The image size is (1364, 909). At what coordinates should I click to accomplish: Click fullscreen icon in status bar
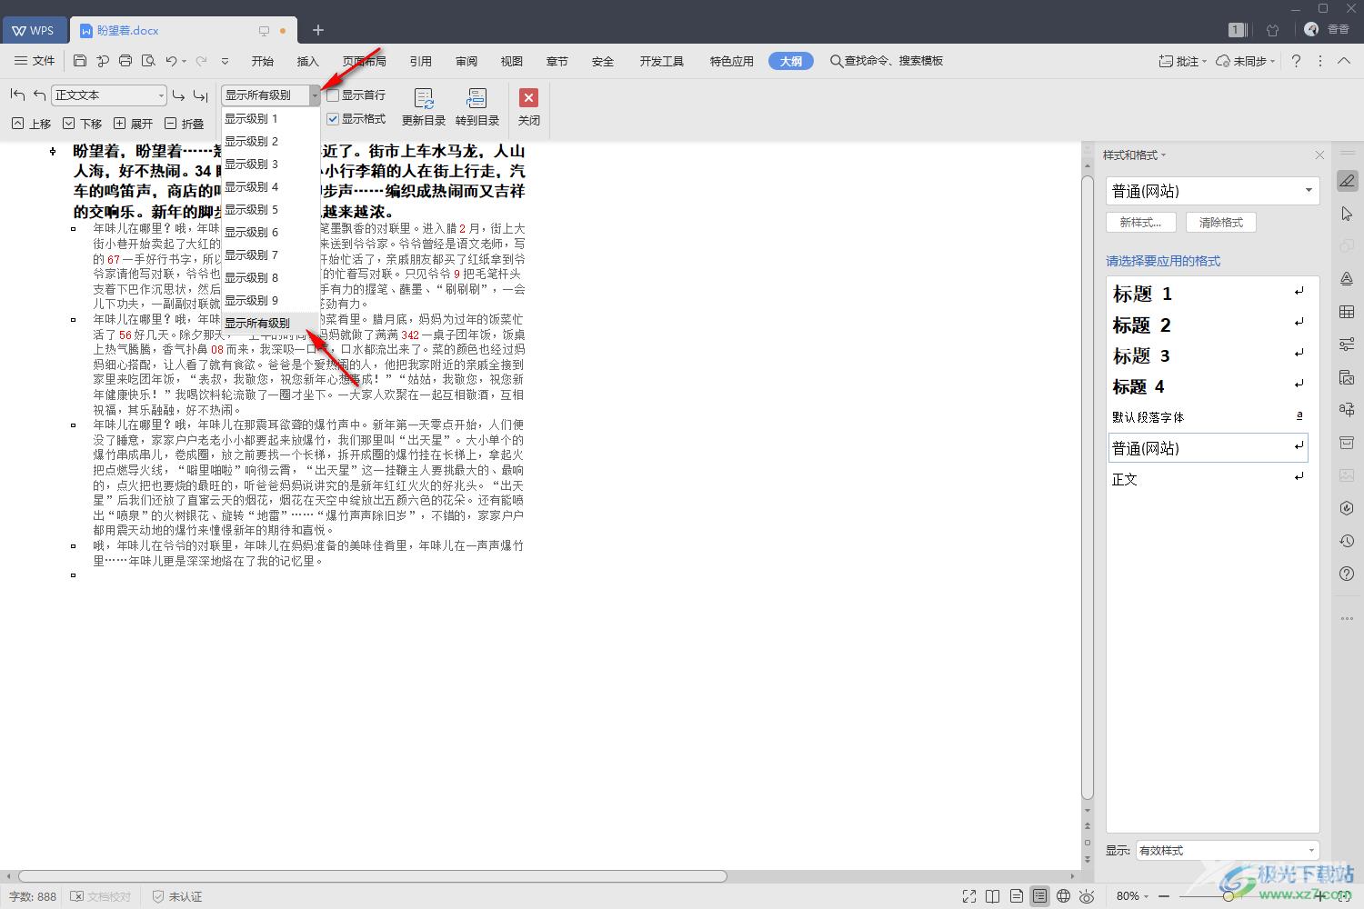(969, 896)
